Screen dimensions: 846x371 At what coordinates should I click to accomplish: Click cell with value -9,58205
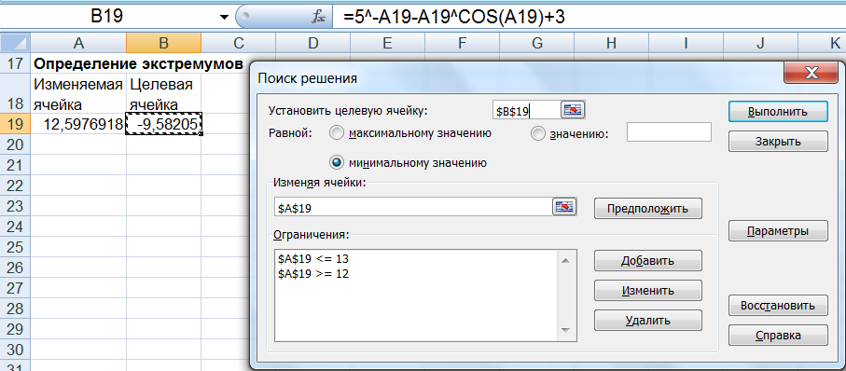(163, 124)
